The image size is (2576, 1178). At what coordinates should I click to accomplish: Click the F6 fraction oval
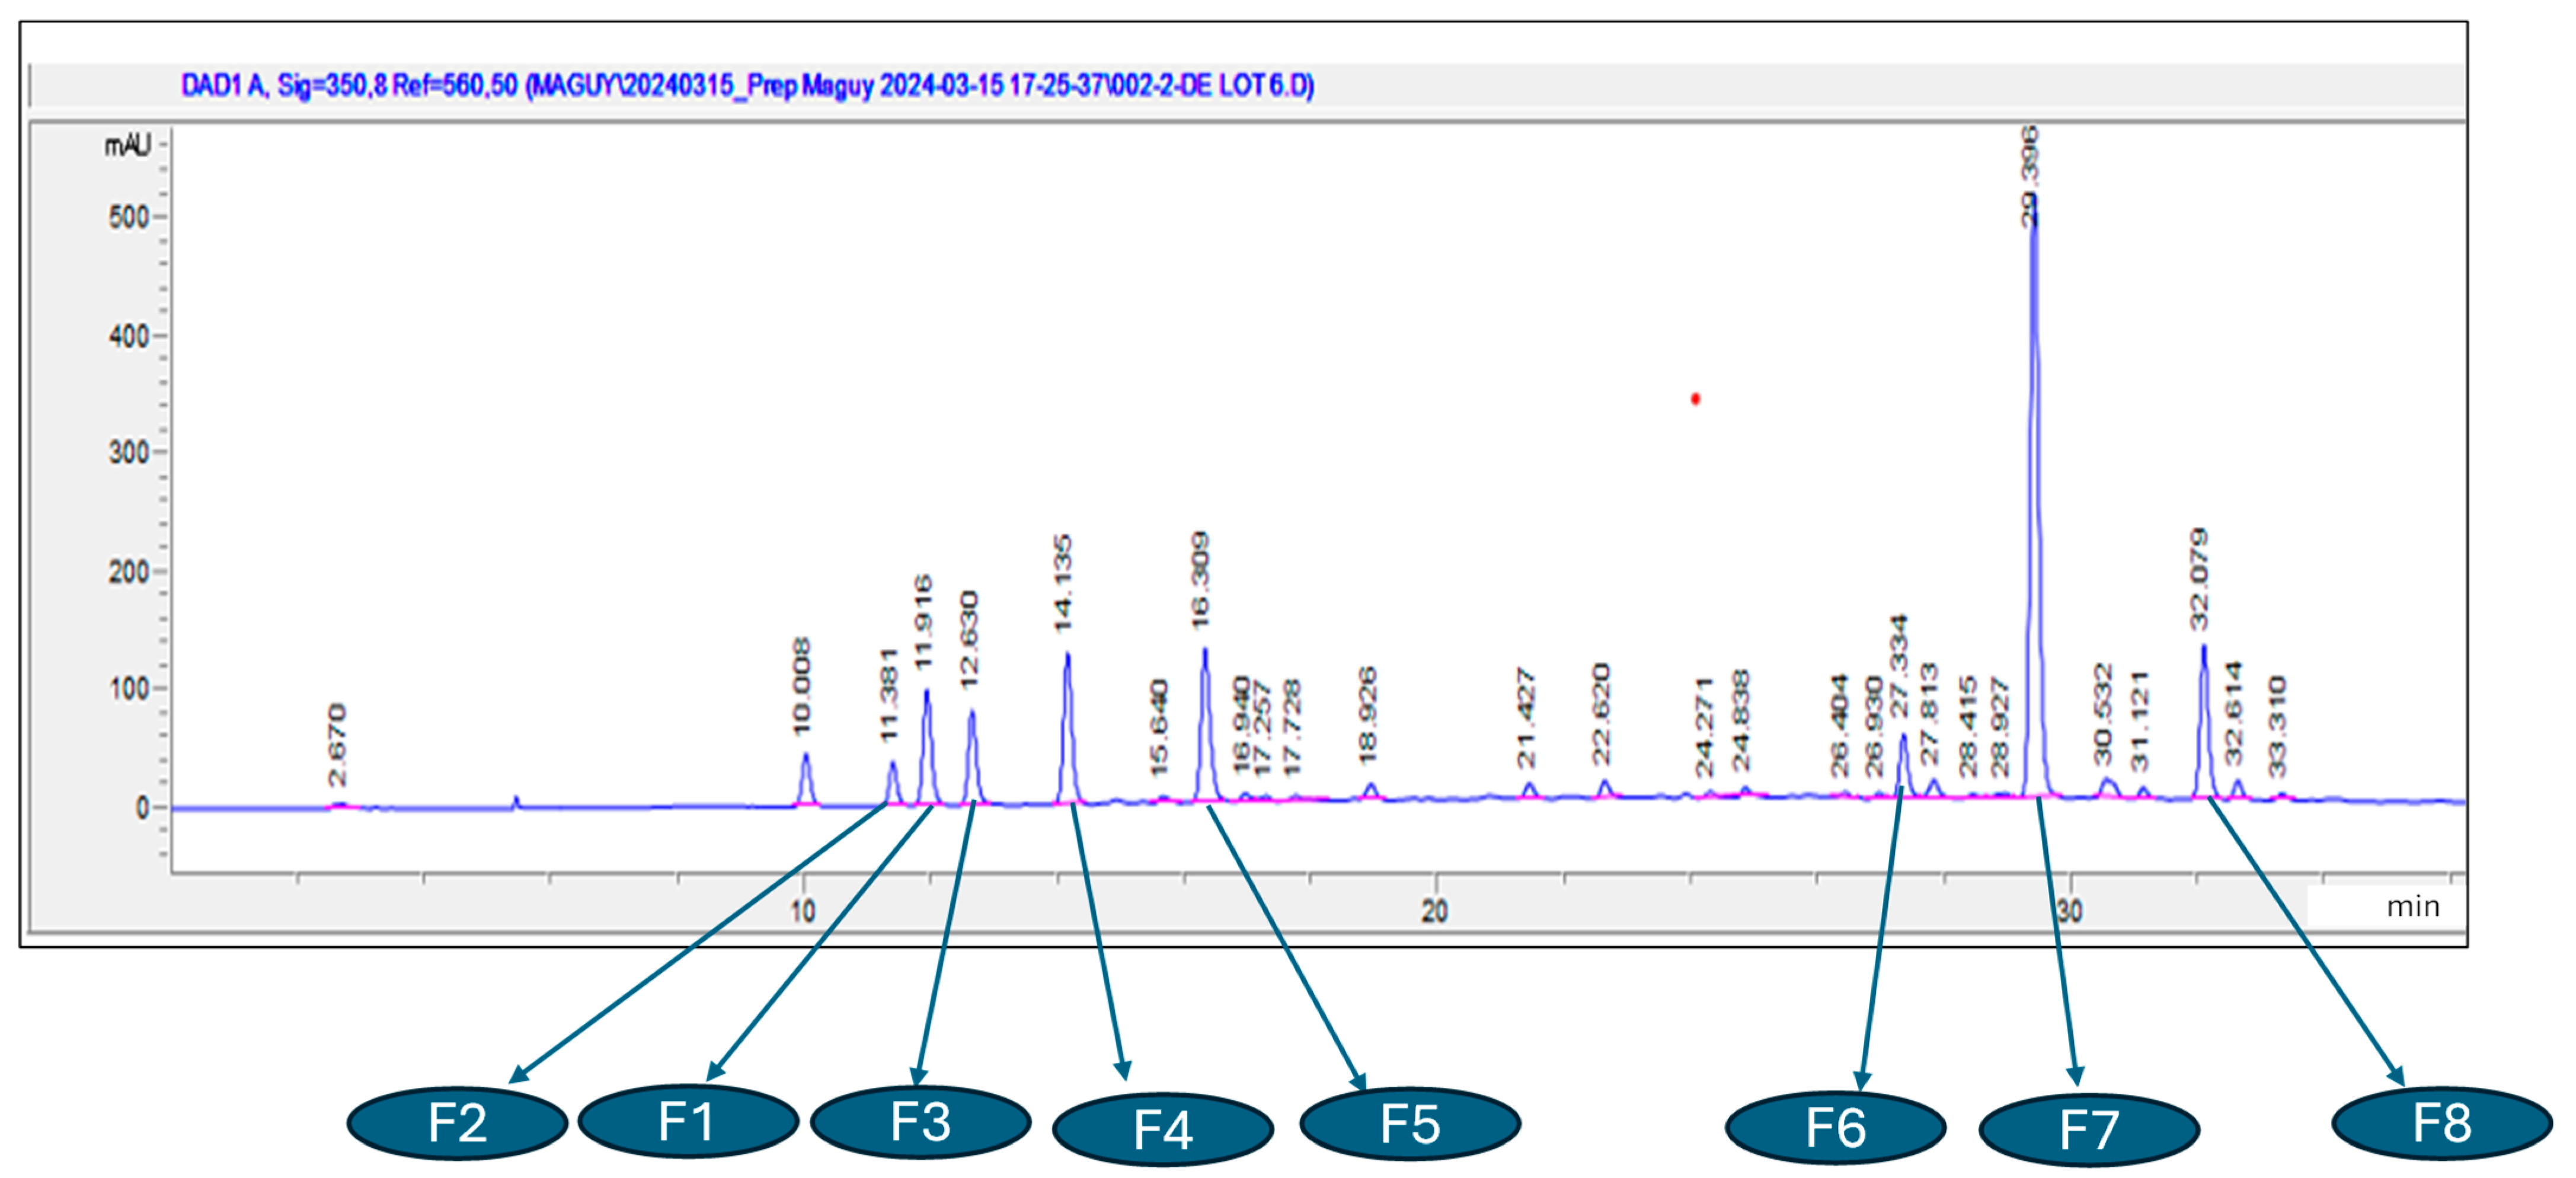tap(1835, 1128)
